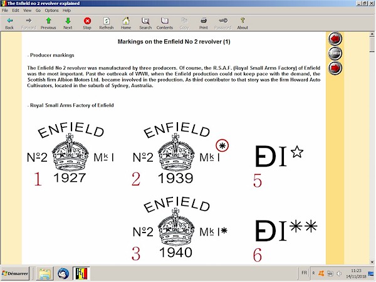
Task: Click the orange tray icon
Action: coord(321,273)
